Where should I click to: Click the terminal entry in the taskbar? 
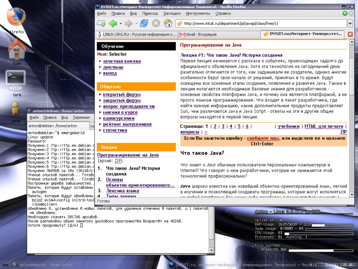pos(43,265)
